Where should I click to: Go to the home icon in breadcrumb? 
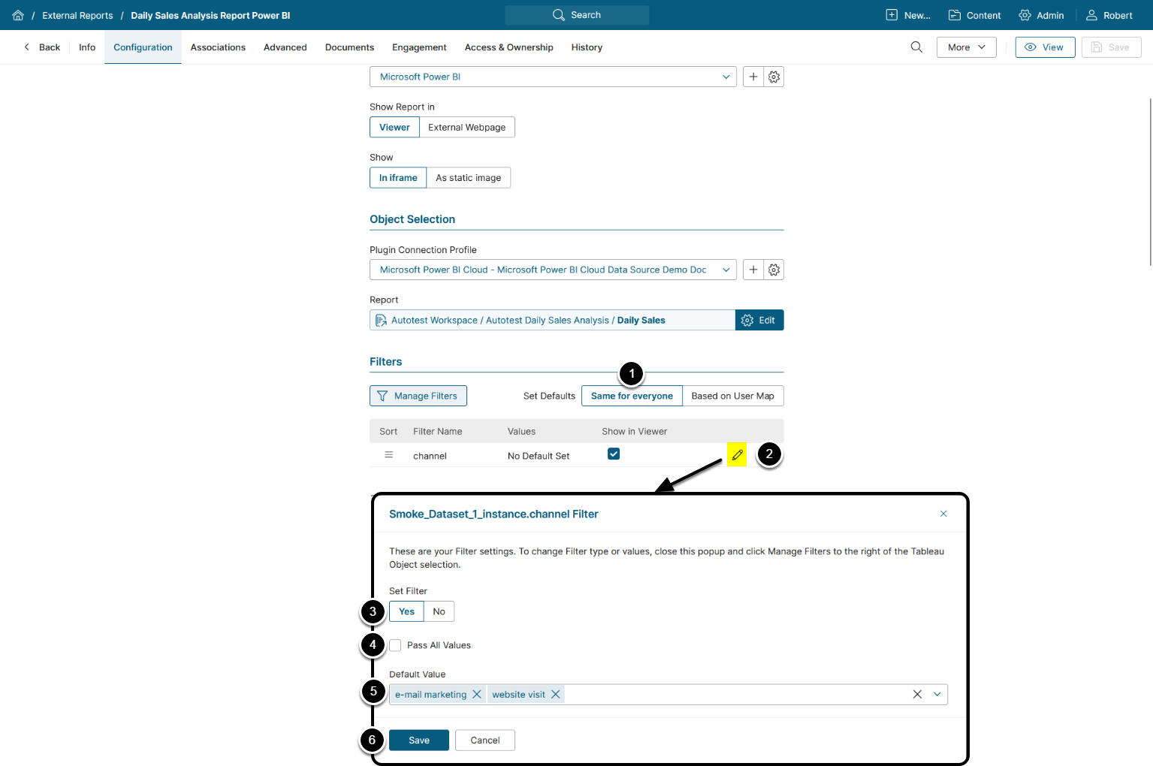click(x=18, y=15)
